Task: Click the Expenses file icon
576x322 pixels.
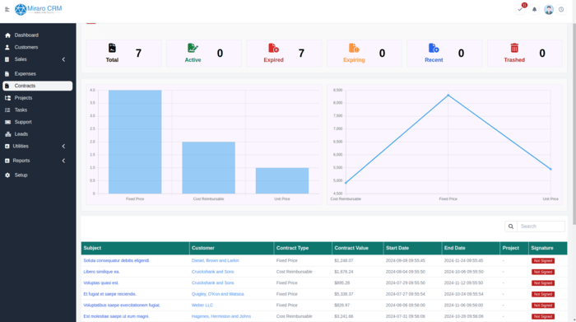Action: [x=7, y=74]
